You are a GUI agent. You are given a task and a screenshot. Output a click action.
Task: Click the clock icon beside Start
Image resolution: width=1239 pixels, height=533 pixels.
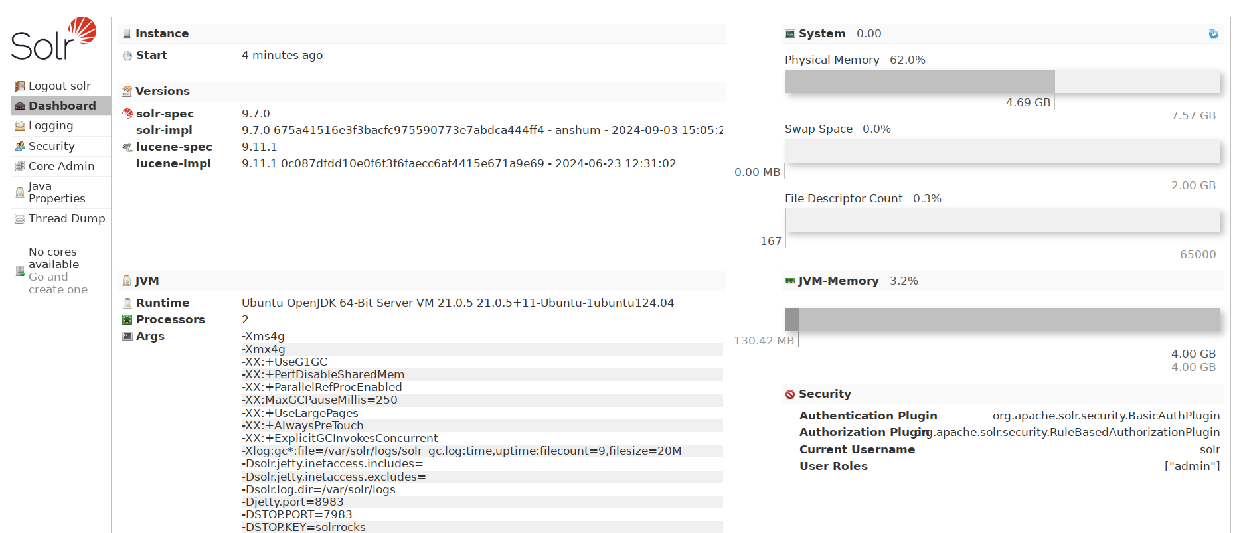pos(126,56)
